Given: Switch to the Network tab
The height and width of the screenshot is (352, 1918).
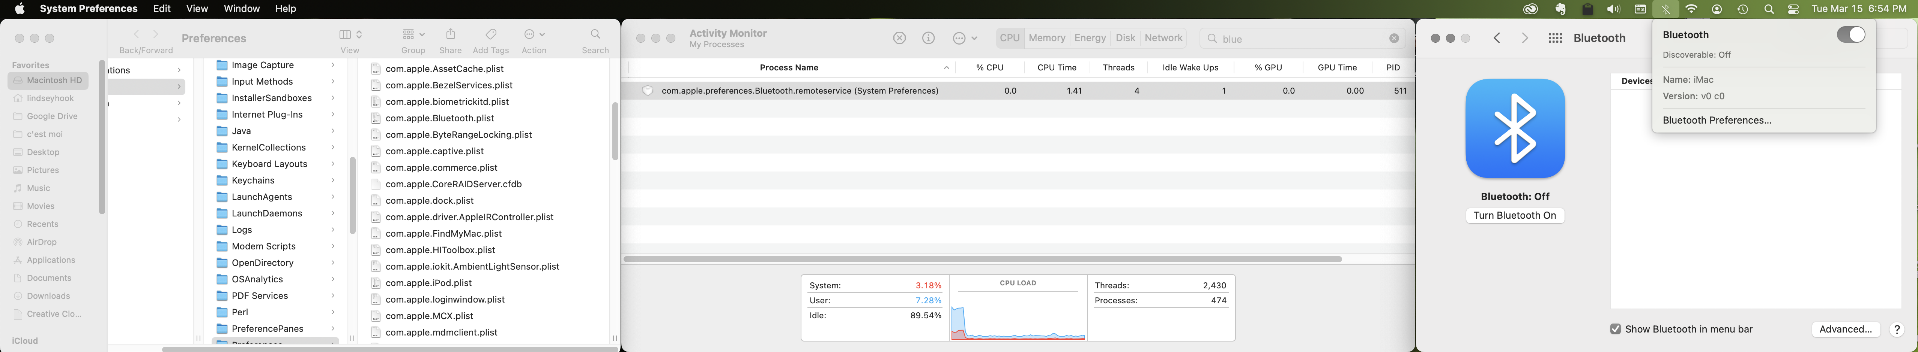Looking at the screenshot, I should (x=1164, y=38).
